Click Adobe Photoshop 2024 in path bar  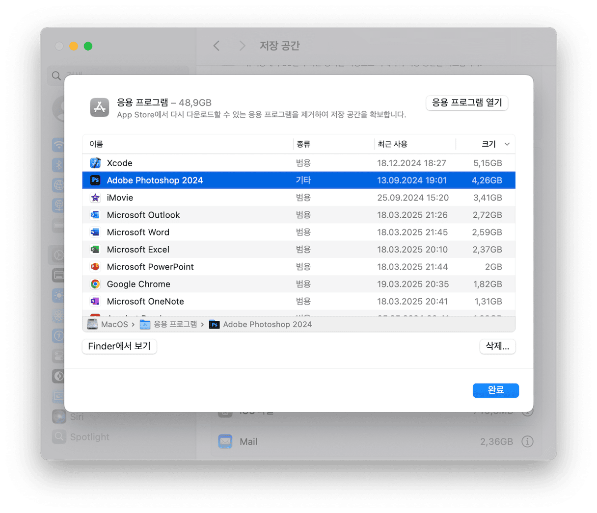(x=268, y=324)
